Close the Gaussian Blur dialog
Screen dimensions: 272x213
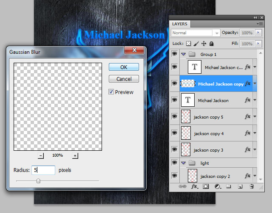coord(134,50)
